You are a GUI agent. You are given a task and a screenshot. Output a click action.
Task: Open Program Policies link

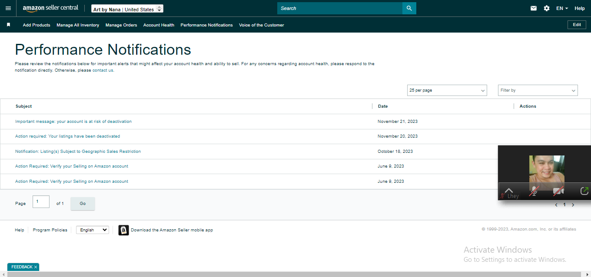point(50,230)
